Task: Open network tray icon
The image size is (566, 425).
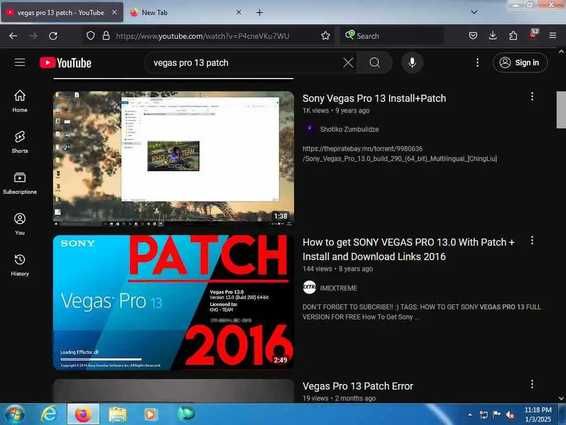Action: (x=484, y=414)
